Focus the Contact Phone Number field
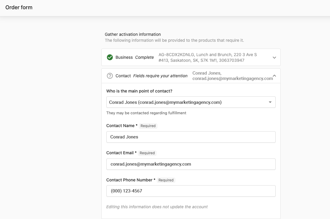 pyautogui.click(x=191, y=191)
